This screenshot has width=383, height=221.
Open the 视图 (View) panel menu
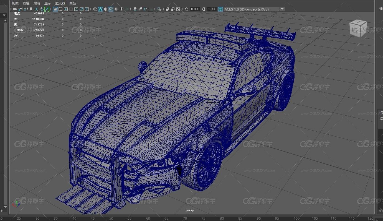[15, 3]
